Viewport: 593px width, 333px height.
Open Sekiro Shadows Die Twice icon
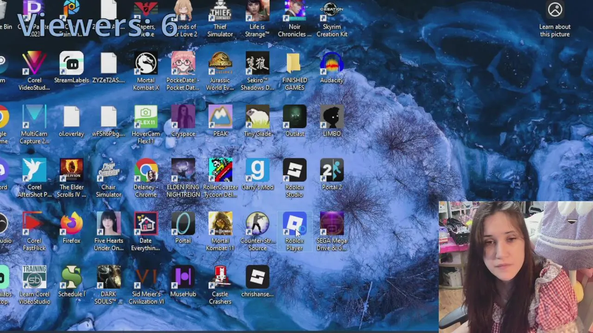257,71
